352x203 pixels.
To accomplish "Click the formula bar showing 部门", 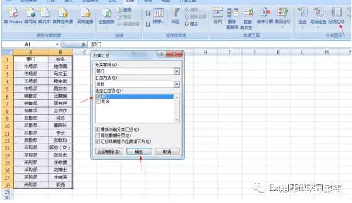I will (x=219, y=44).
